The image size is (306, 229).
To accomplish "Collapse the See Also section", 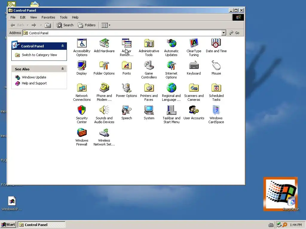I will (63, 69).
